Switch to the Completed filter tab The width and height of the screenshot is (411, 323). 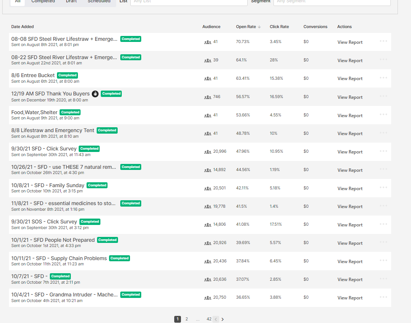(43, 1)
